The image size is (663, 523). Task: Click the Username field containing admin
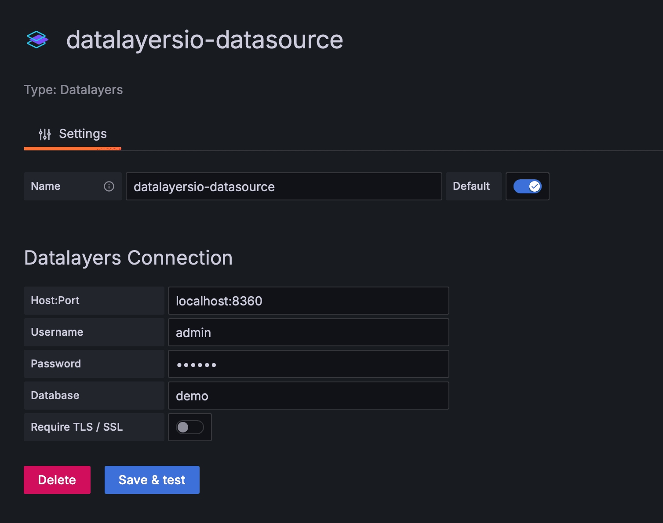308,332
